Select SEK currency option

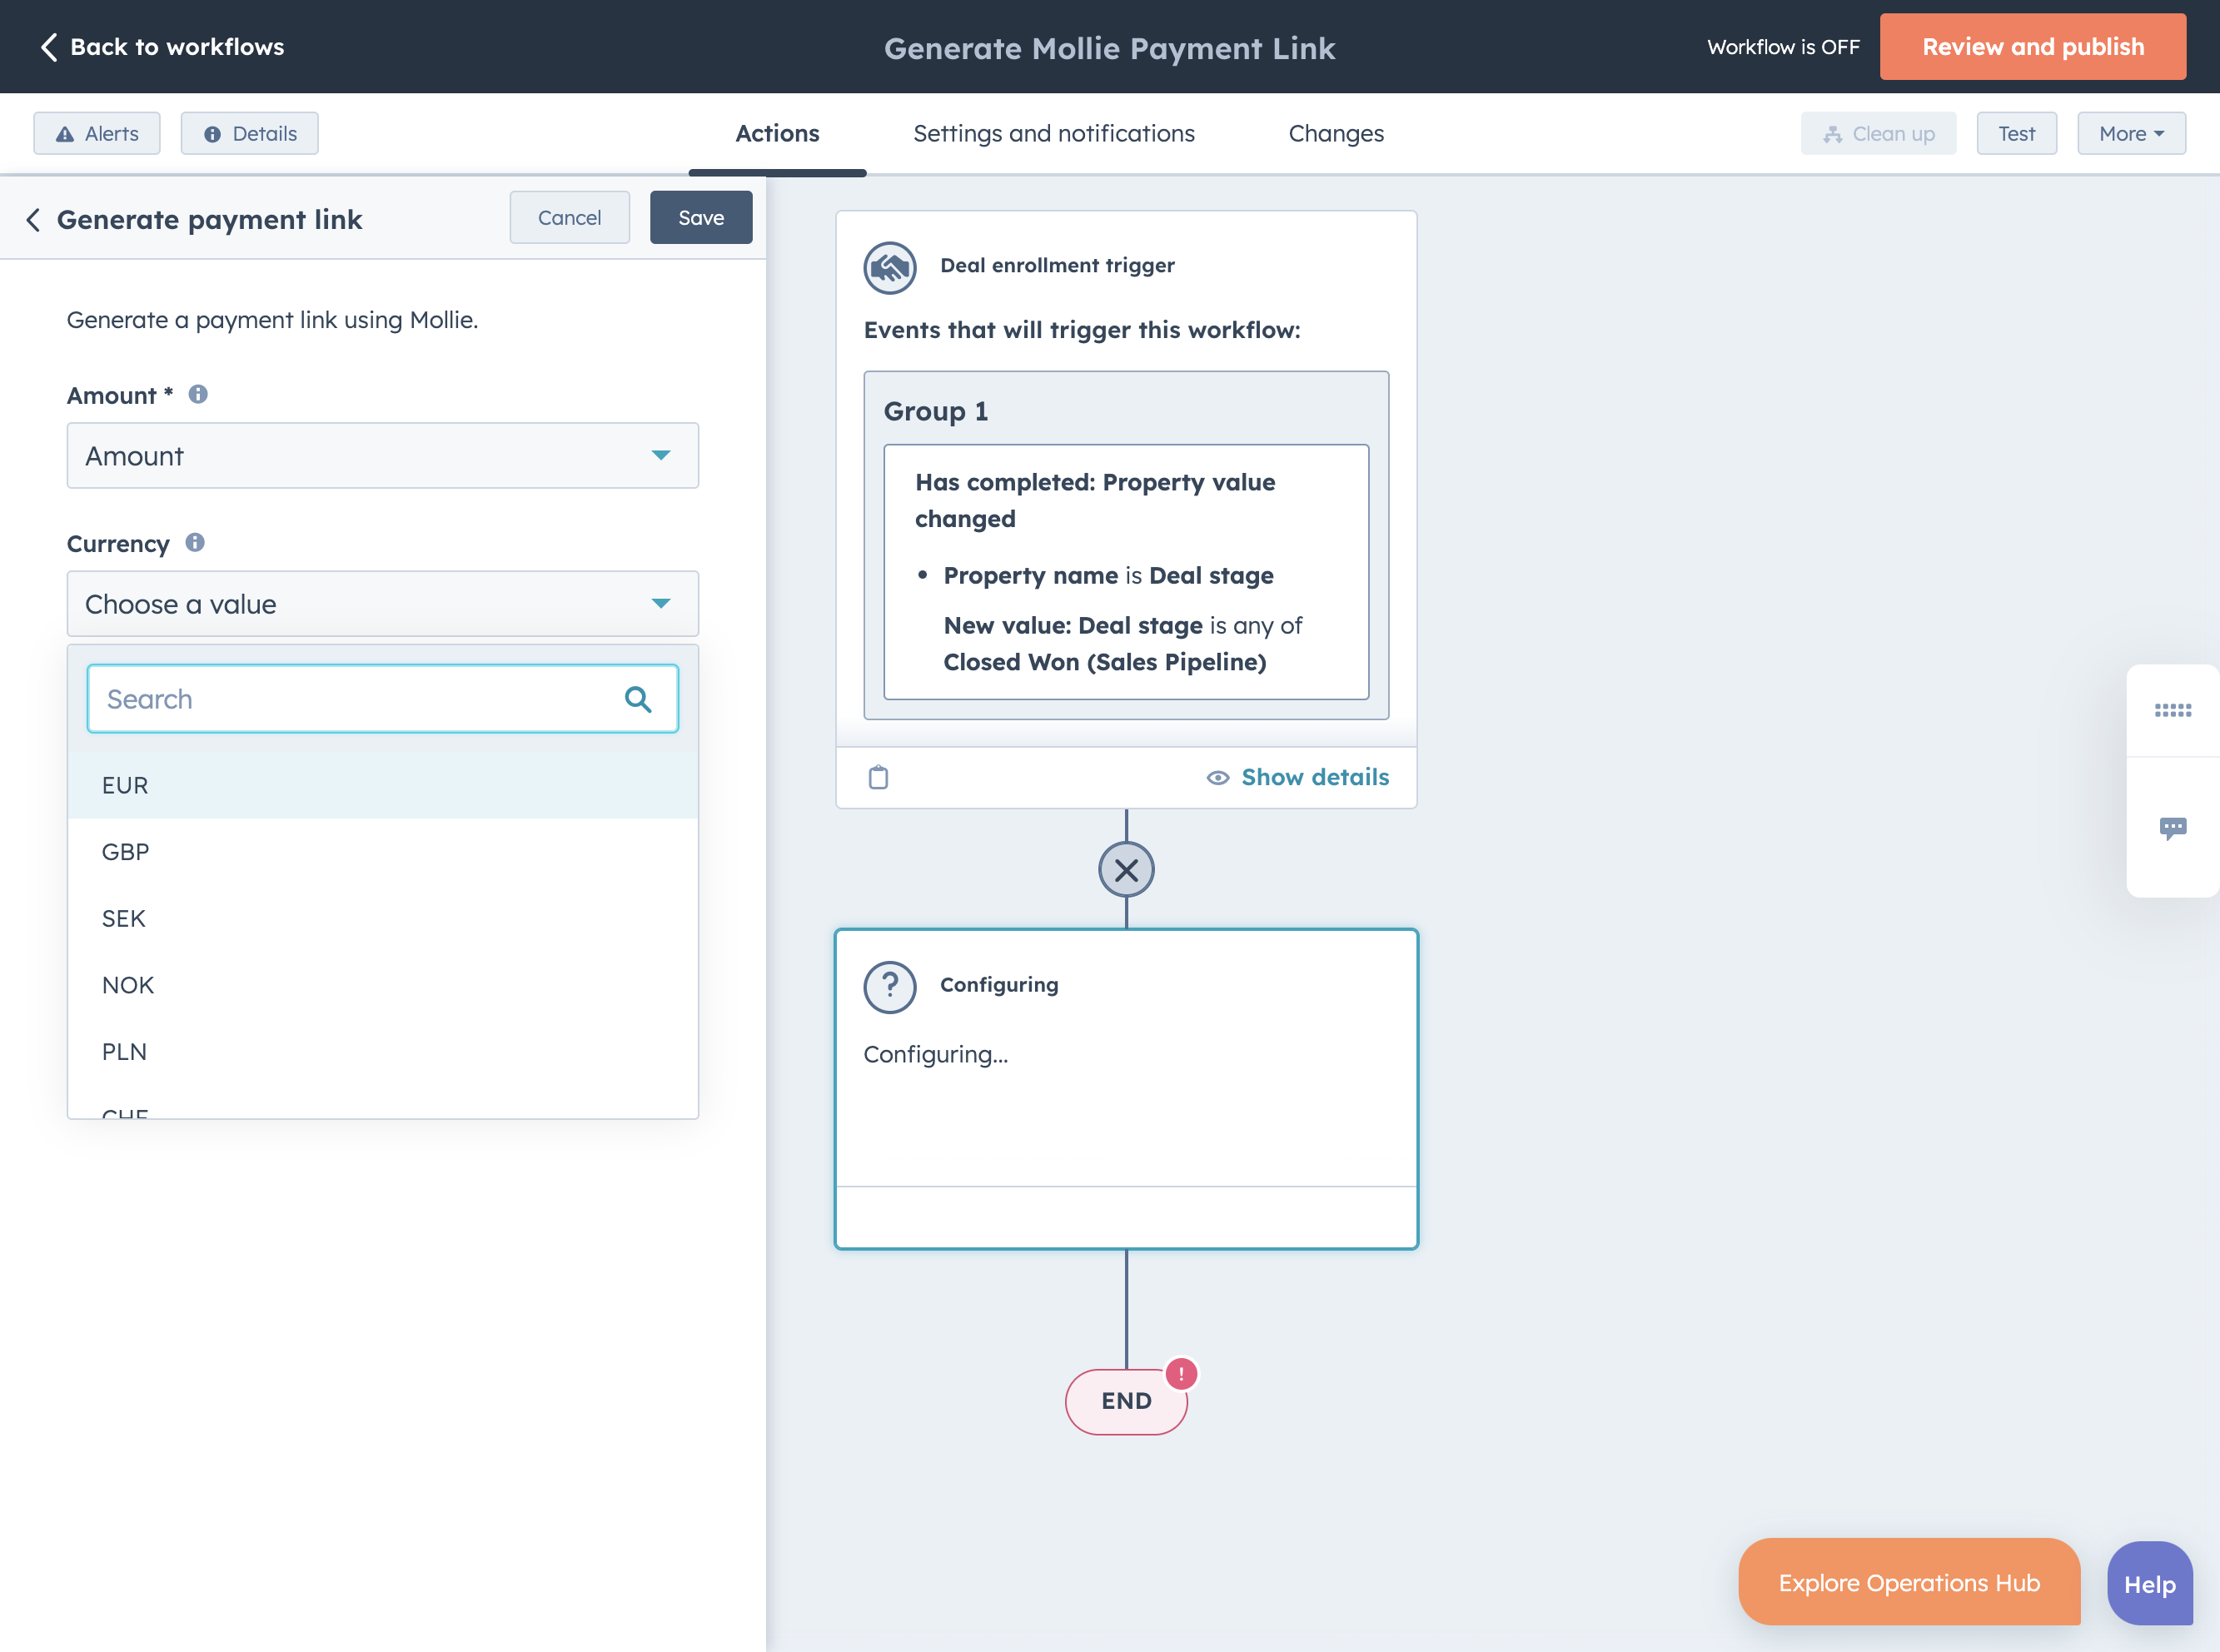tap(383, 918)
